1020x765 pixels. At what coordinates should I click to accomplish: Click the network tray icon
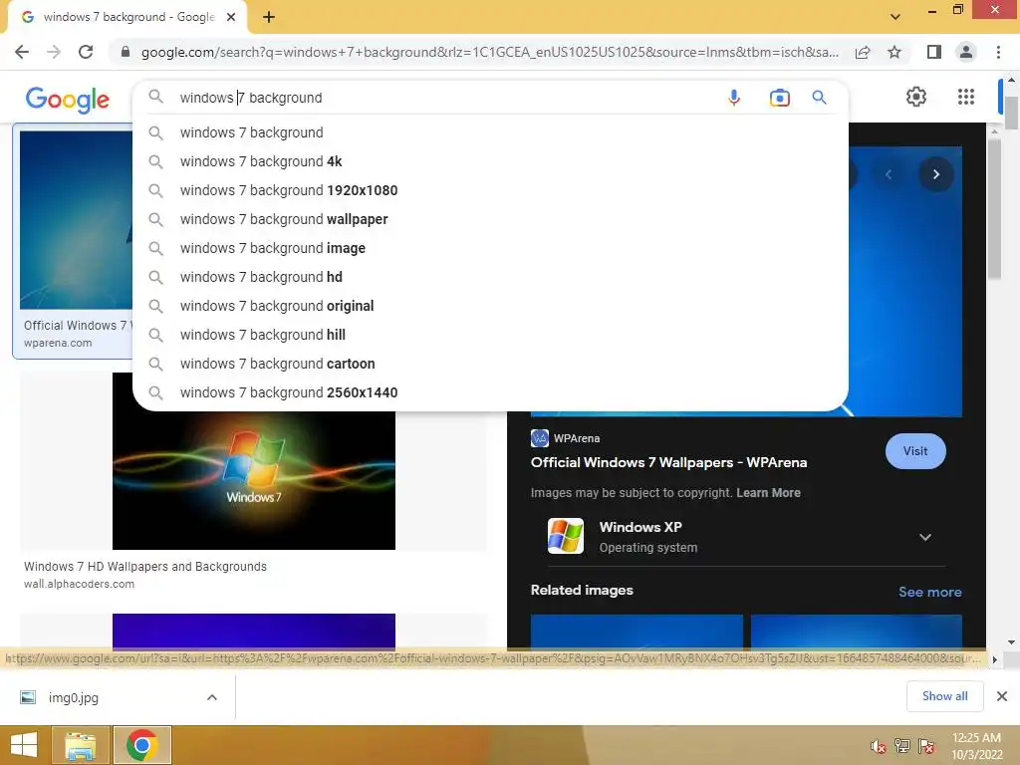(901, 746)
